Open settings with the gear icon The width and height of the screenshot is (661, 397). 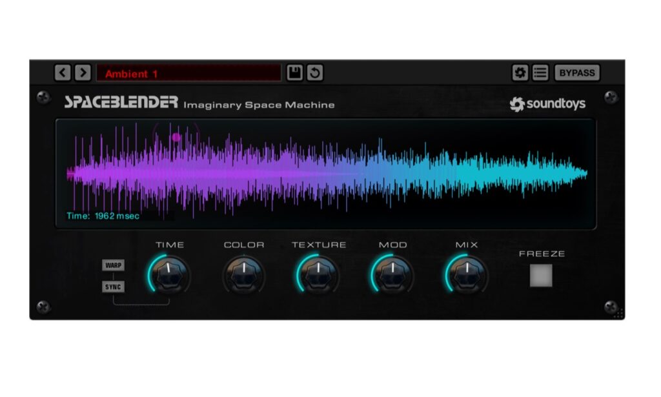coord(520,72)
